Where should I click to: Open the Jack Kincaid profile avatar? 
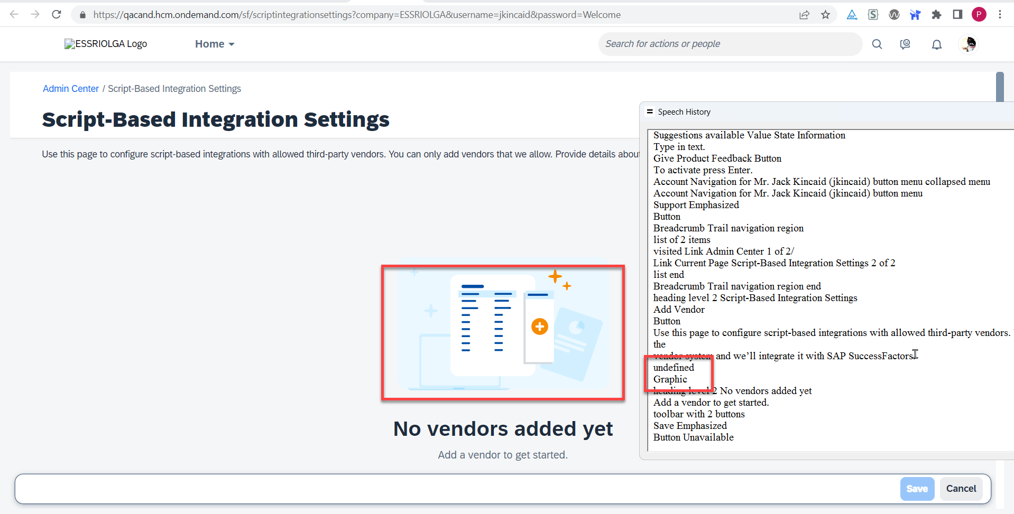969,44
